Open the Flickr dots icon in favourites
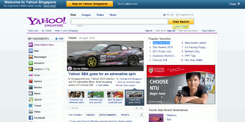Image resolution: width=245 pixels, height=122 pixels. tap(31, 75)
